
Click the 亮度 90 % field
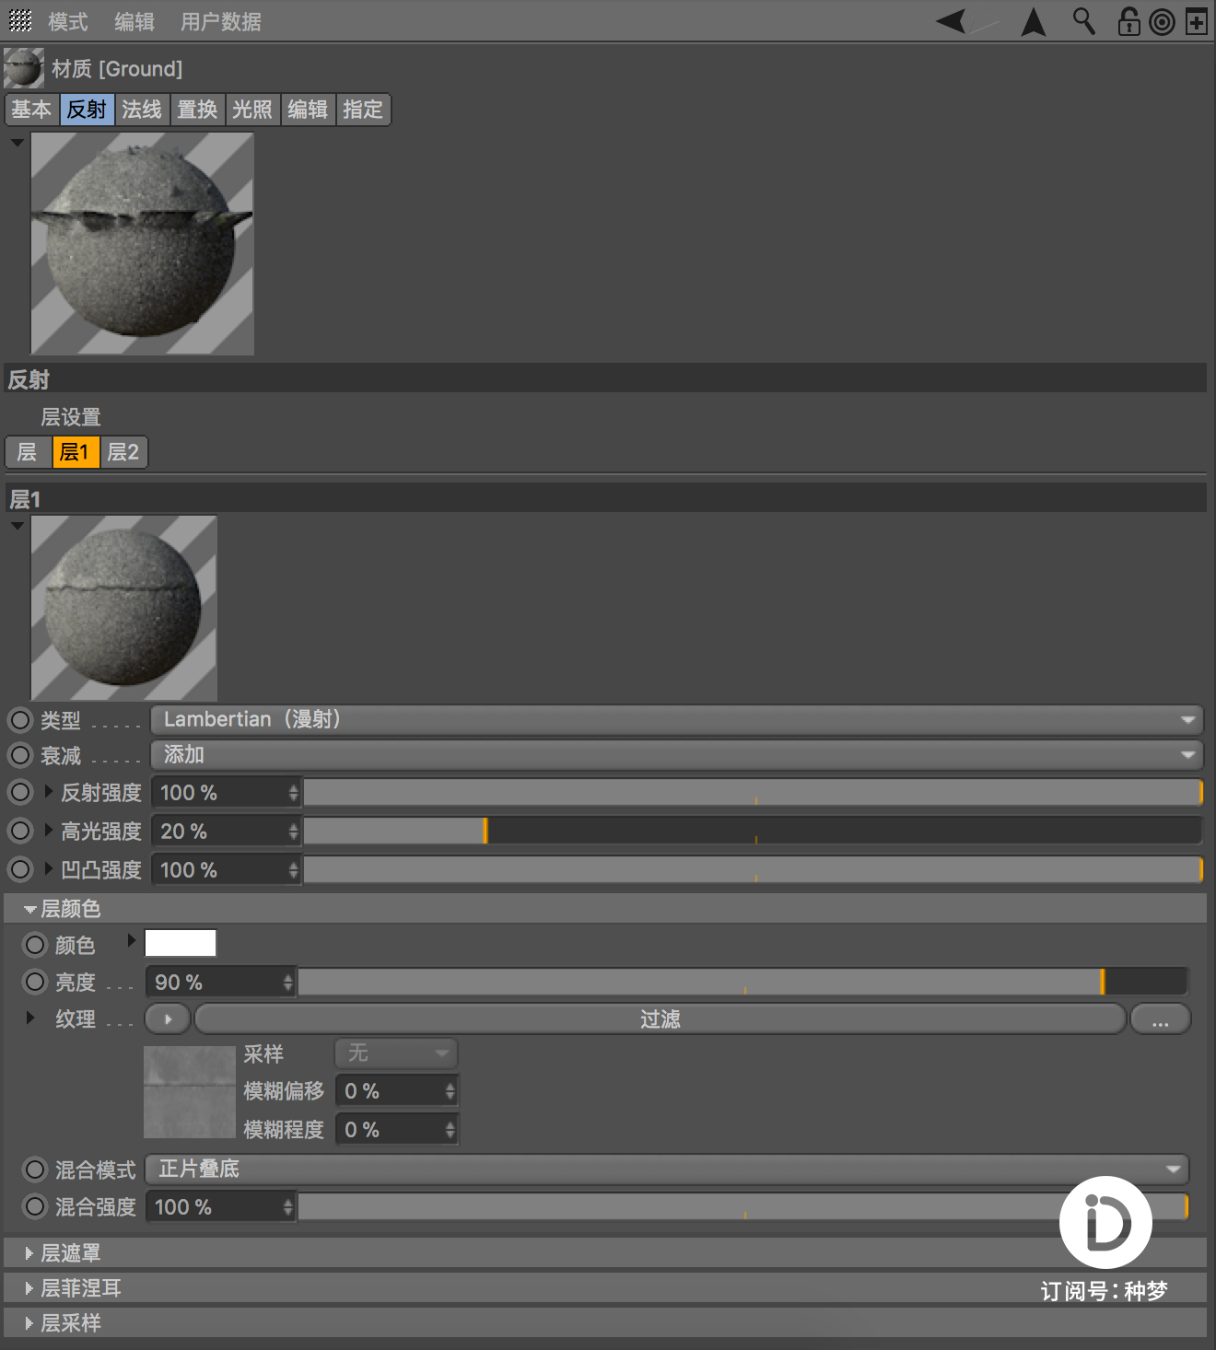(x=220, y=983)
